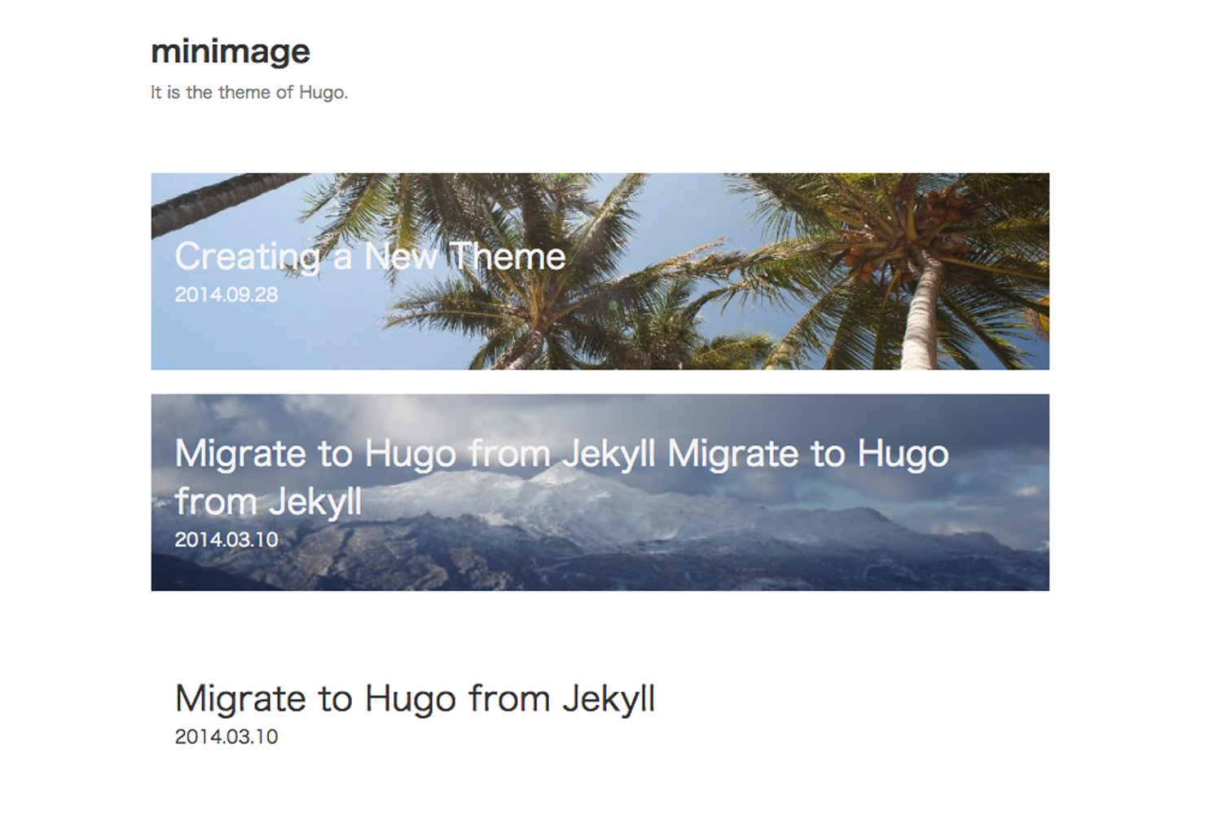Click the 'from Jekyll' second line on the mountain banner
This screenshot has height=815, width=1222.
[x=268, y=501]
